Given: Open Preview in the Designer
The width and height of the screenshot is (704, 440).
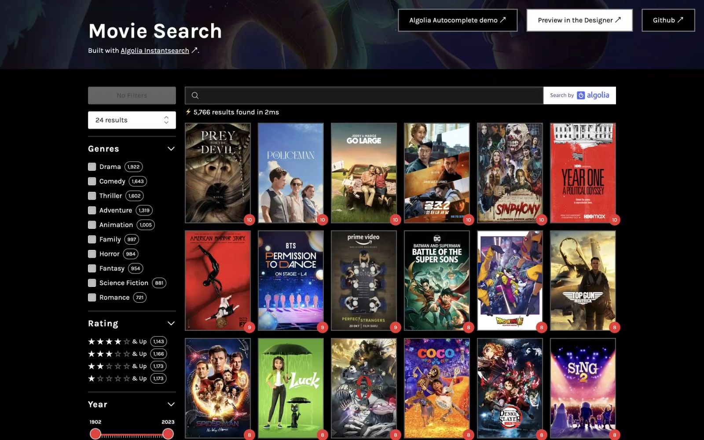Looking at the screenshot, I should (579, 20).
